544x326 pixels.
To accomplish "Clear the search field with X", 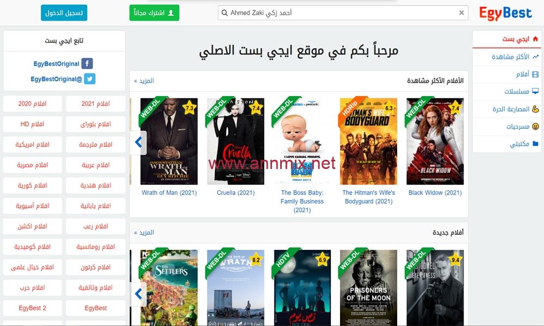I will pyautogui.click(x=461, y=13).
